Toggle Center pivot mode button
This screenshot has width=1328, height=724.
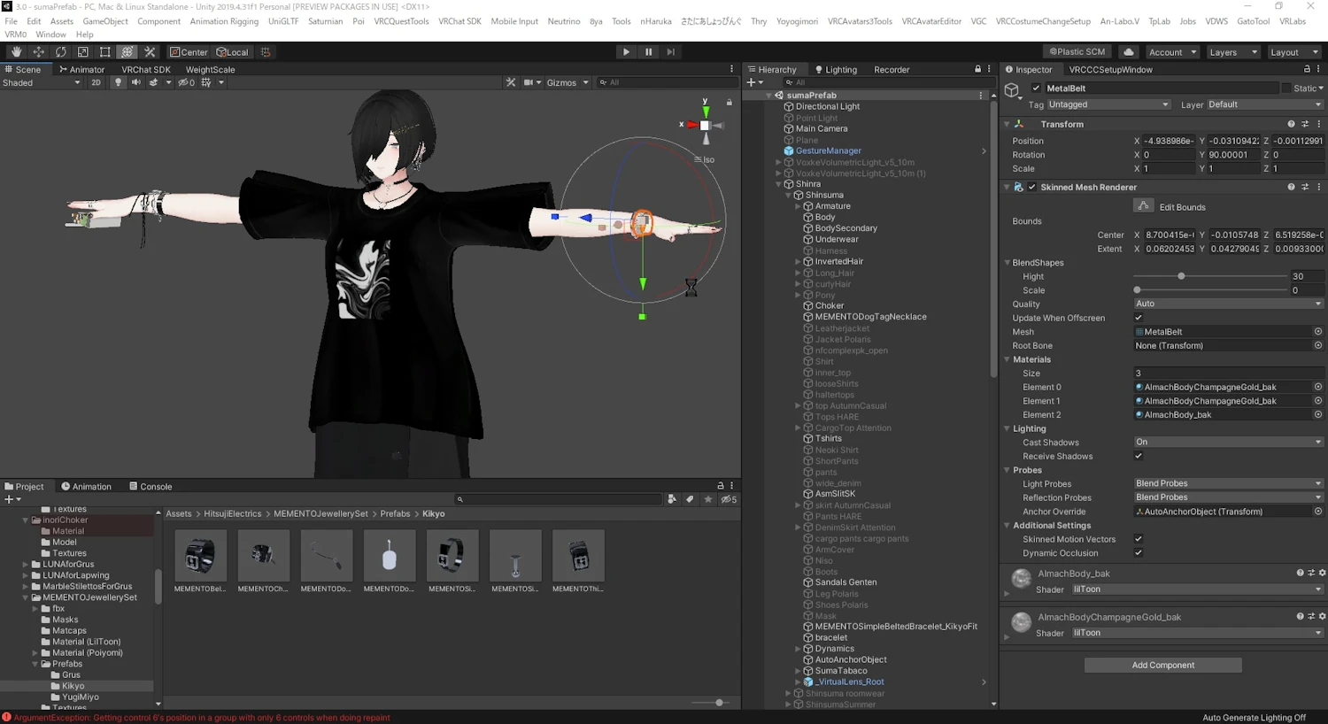pyautogui.click(x=189, y=52)
